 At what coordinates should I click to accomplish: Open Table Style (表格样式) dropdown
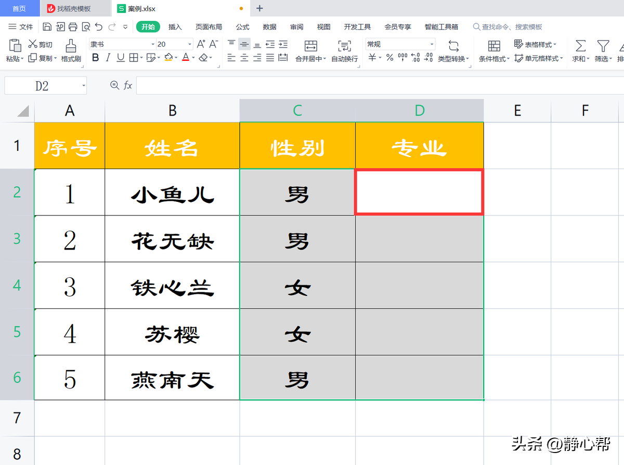(535, 44)
